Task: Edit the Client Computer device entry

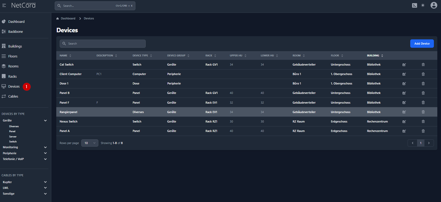Action: 404,74
